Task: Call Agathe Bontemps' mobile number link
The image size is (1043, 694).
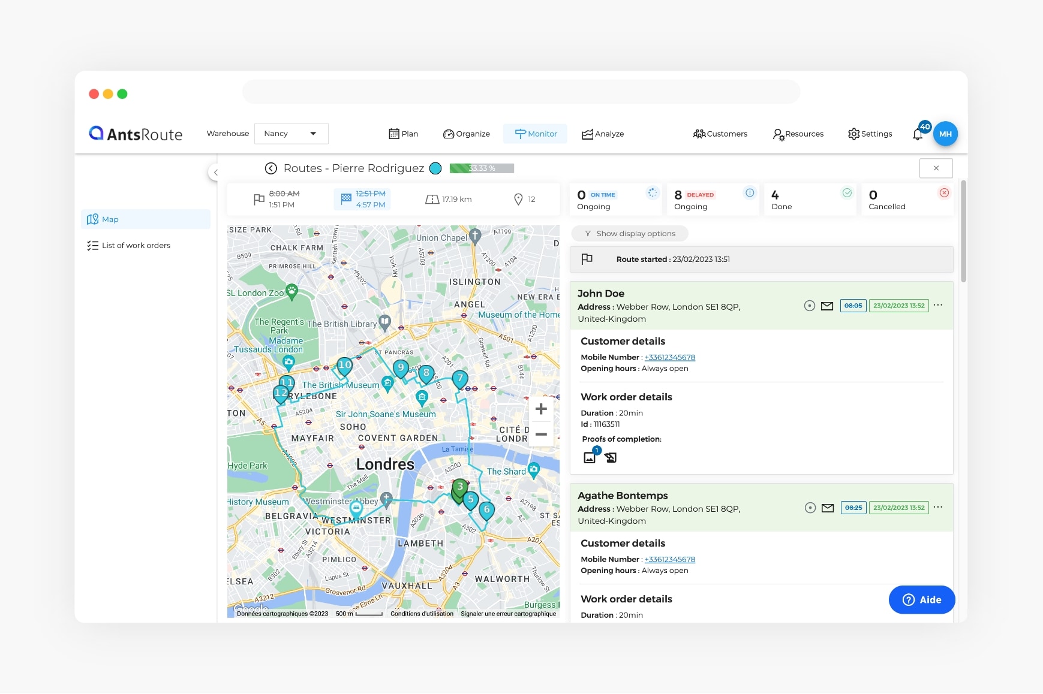Action: [670, 559]
